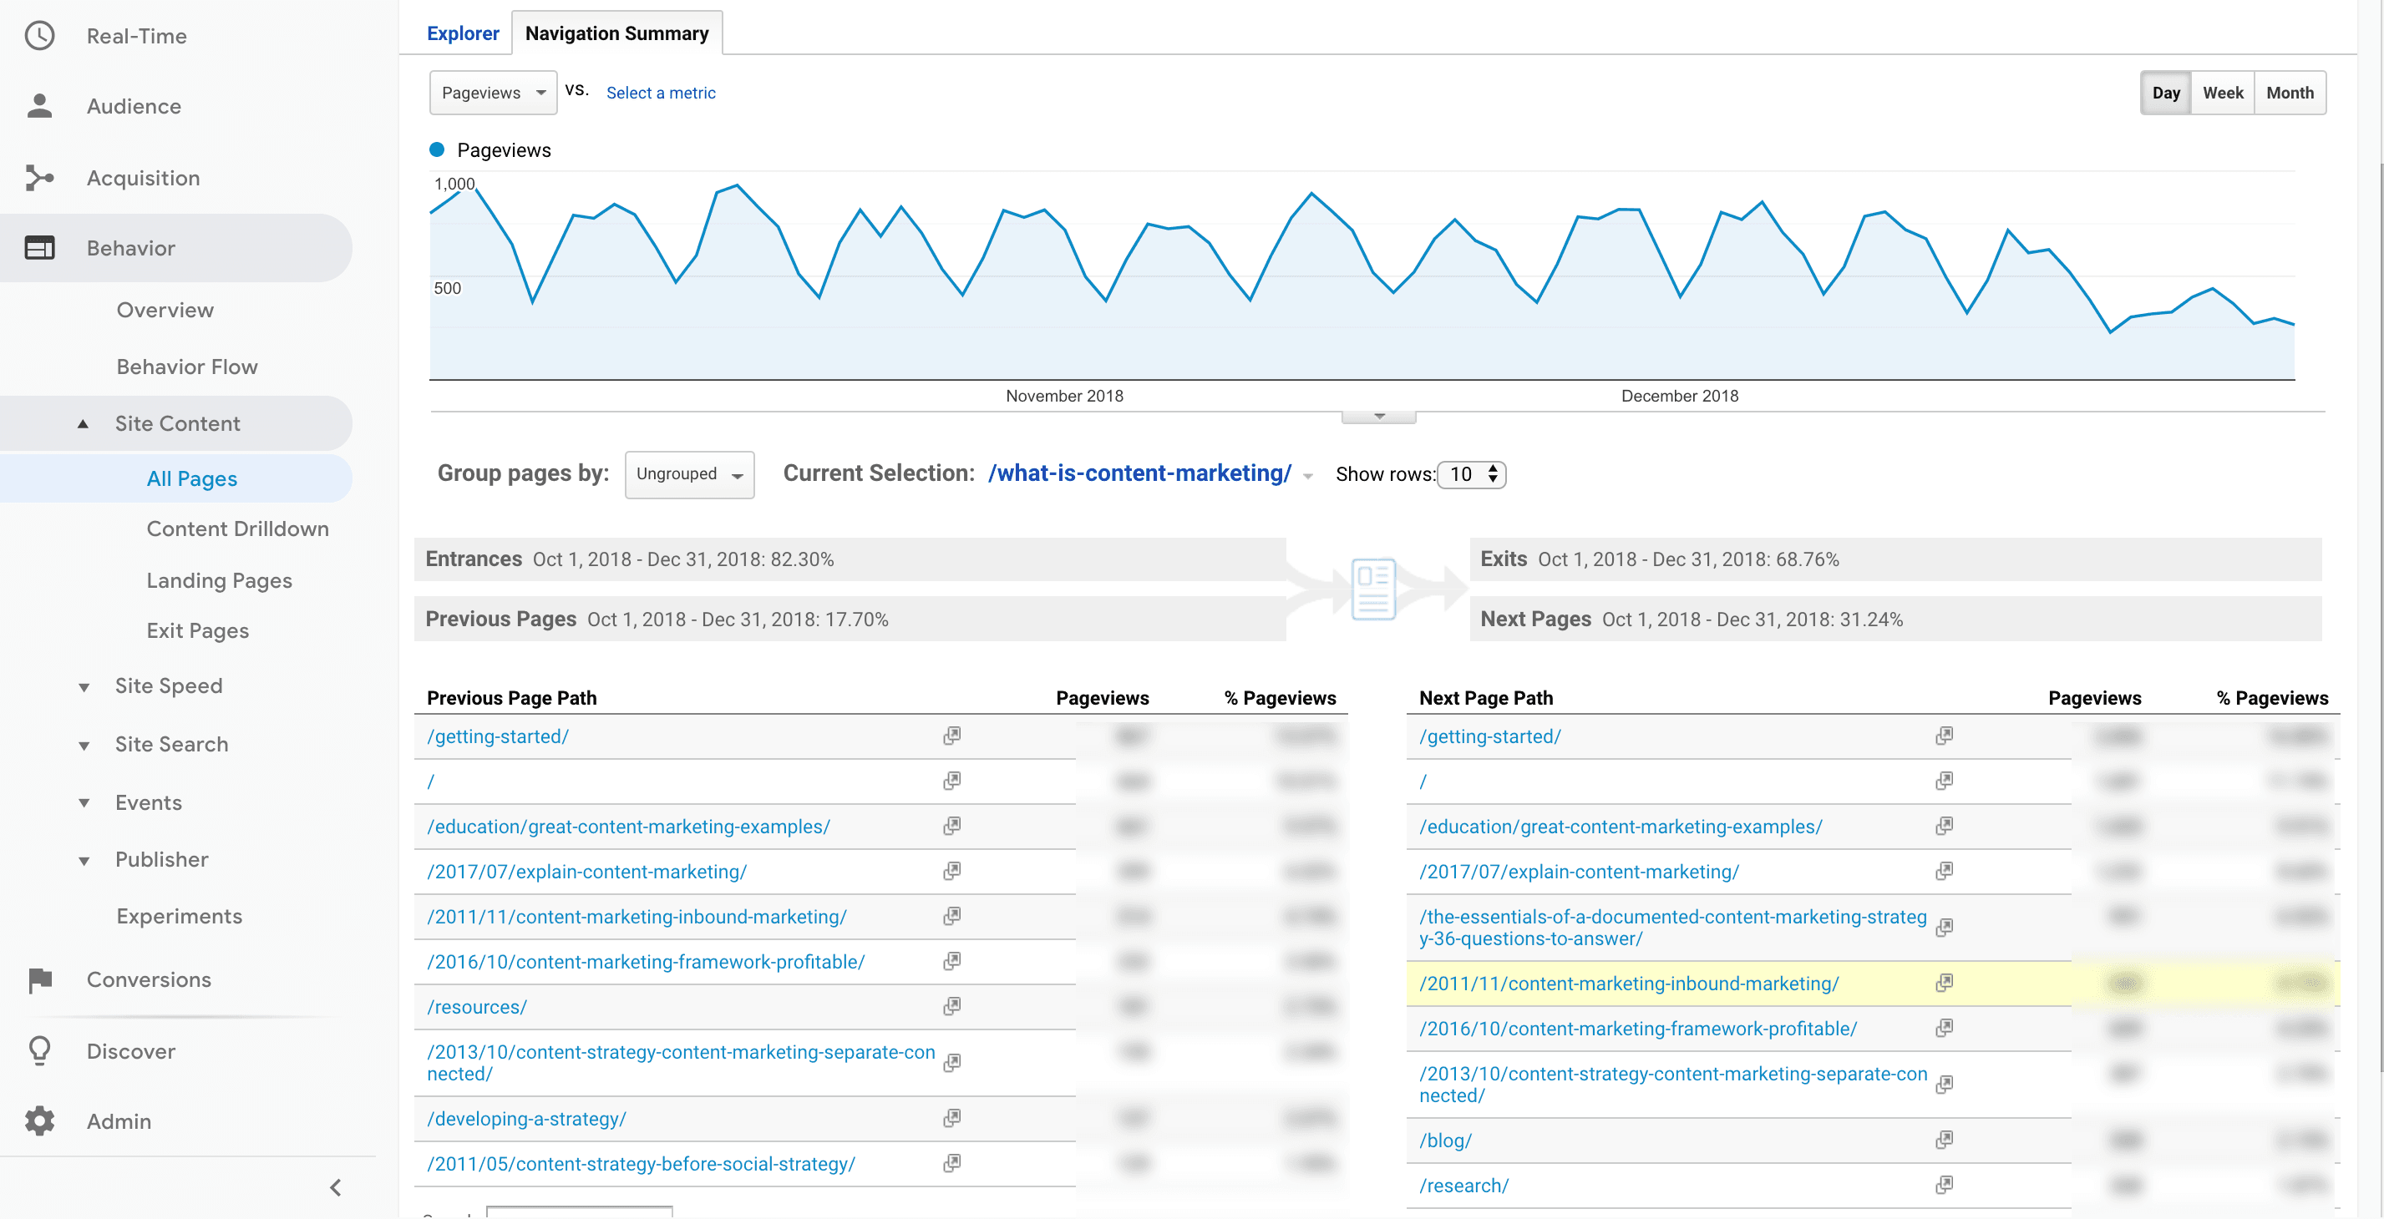Click the /what-is-content-marketing/ current selection link

1139,473
